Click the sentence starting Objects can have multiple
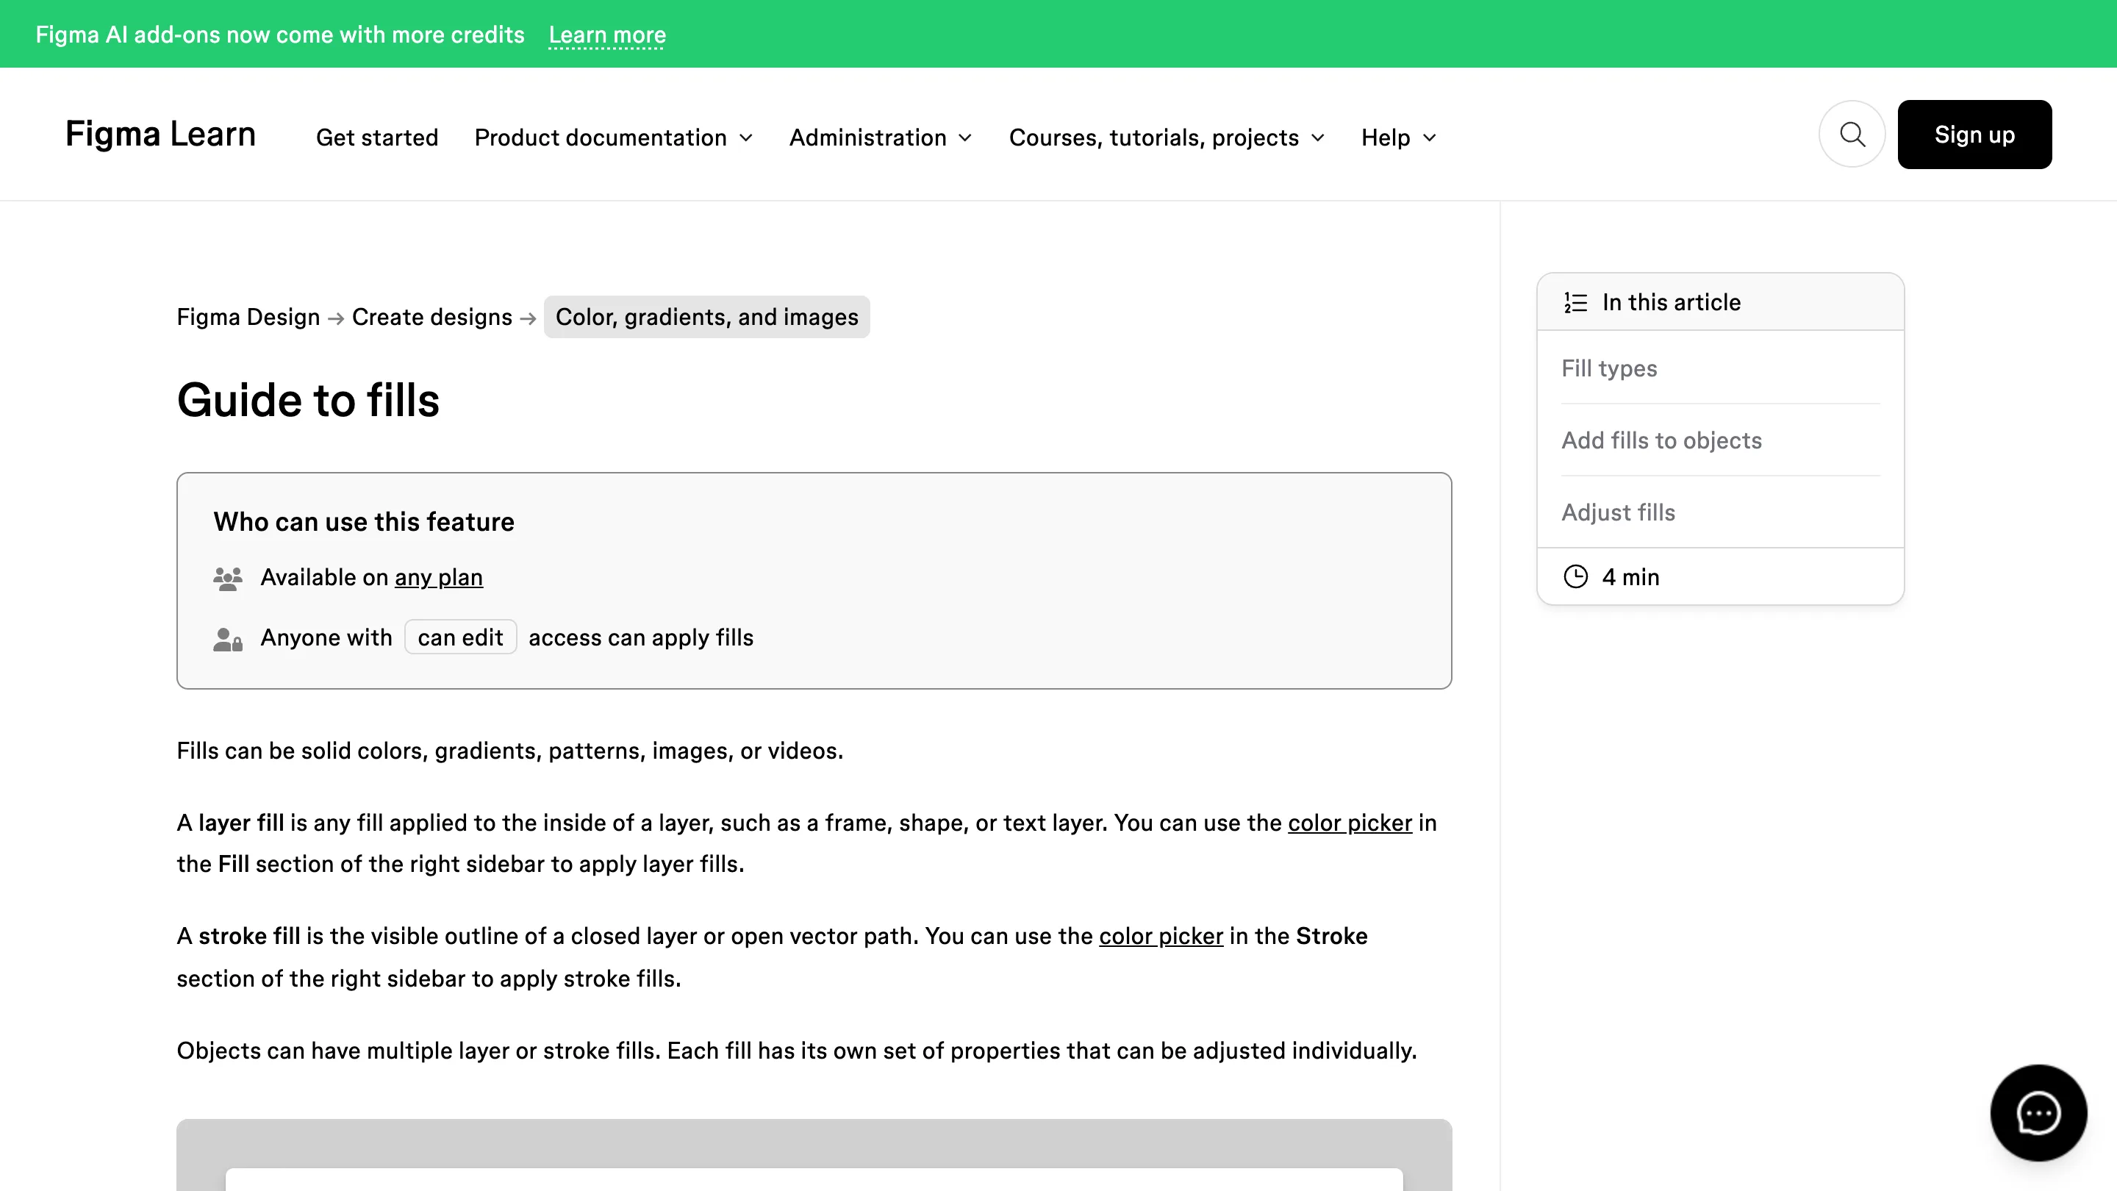 click(797, 1051)
